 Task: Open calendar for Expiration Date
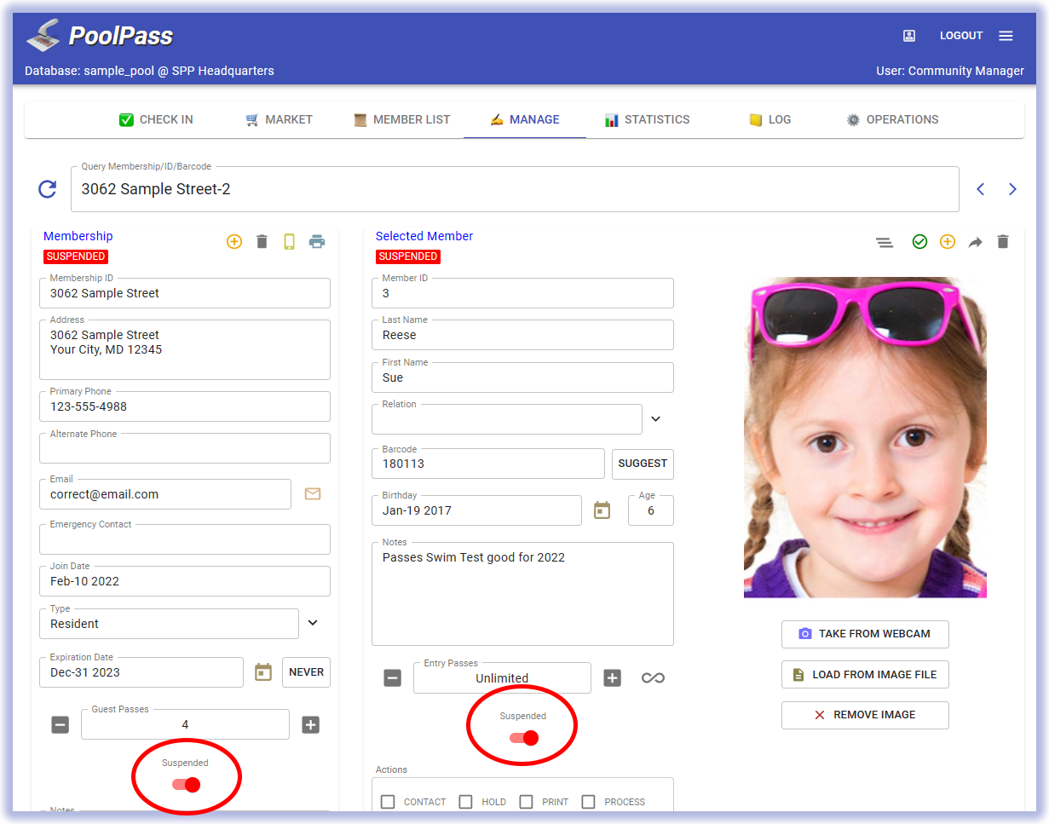[263, 671]
